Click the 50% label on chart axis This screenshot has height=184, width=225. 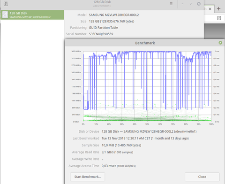tap(147, 124)
